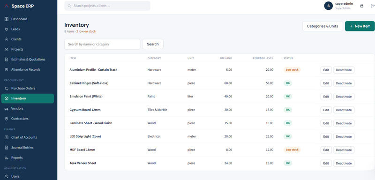
Task: Click the Vendors truck icon in sidebar
Action: tap(7, 109)
